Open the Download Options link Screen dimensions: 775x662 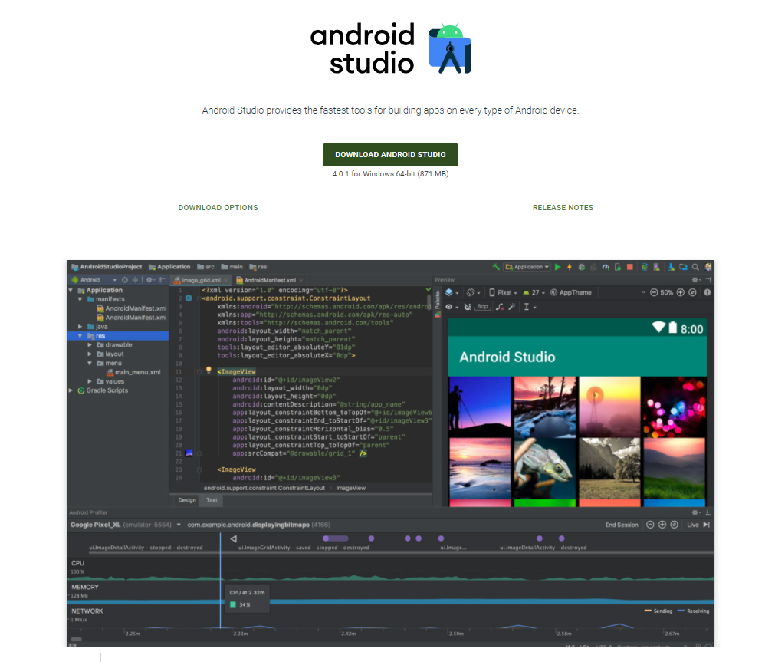point(218,208)
